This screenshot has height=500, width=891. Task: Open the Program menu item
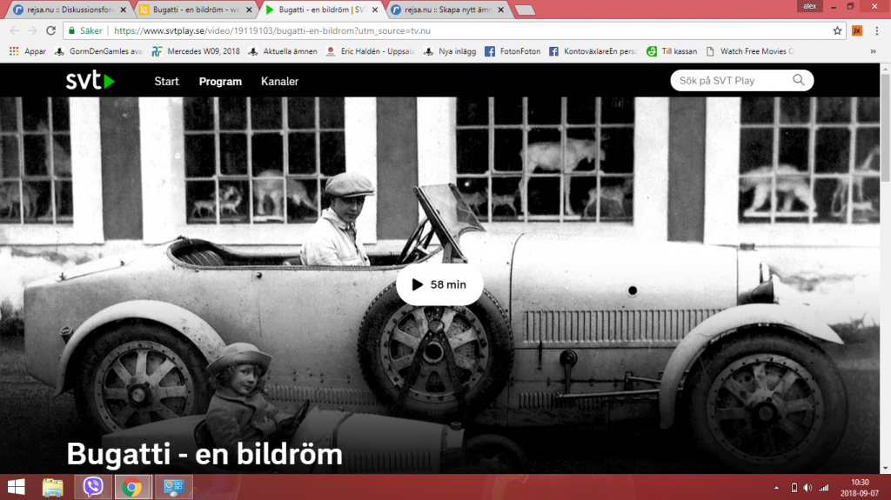click(220, 81)
